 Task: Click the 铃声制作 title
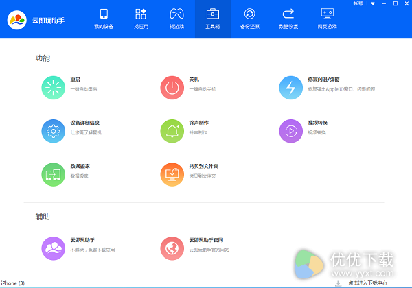(x=199, y=123)
